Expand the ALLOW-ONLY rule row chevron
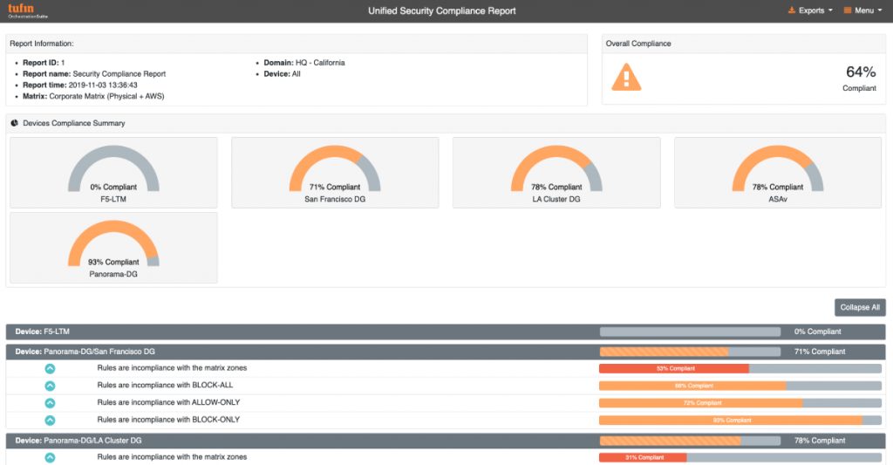The image size is (893, 465). click(50, 402)
